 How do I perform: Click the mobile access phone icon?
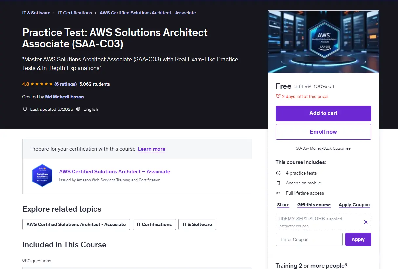(x=278, y=183)
